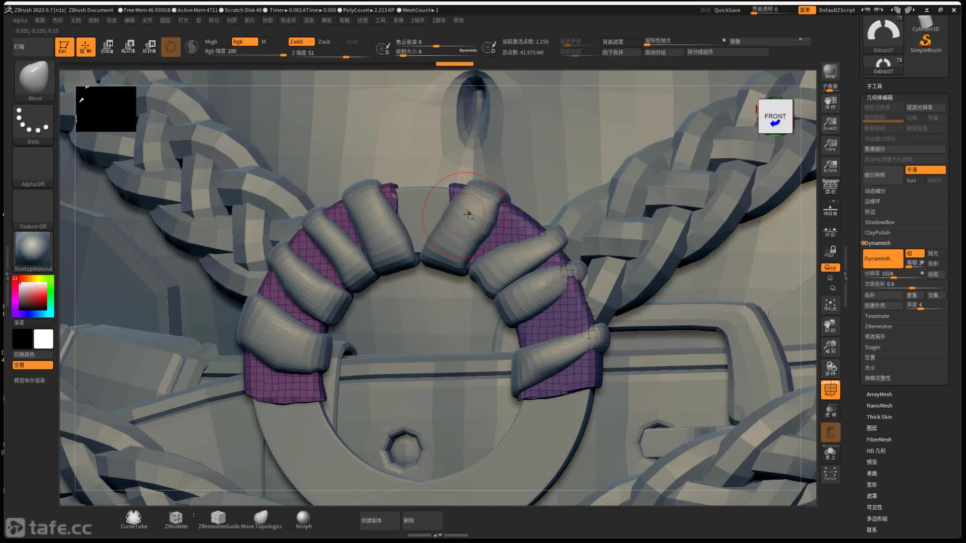Image resolution: width=966 pixels, height=543 pixels.
Task: Open the 灯光 (Light) menu
Action: [183, 21]
